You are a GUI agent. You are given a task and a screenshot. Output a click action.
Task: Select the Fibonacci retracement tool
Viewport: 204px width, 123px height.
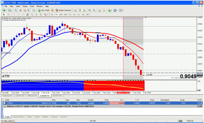point(32,15)
